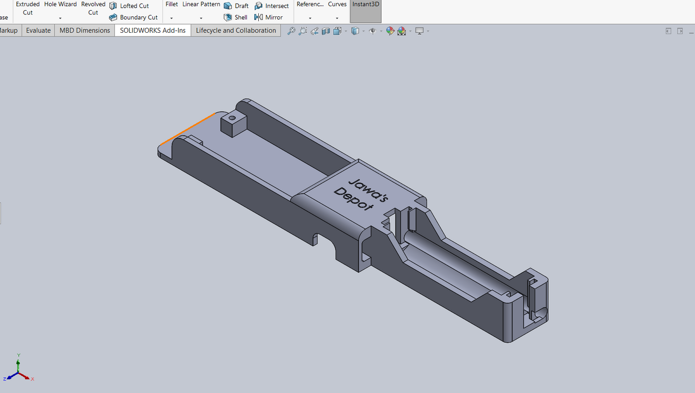
Task: Activate the Section View icon
Action: [326, 31]
